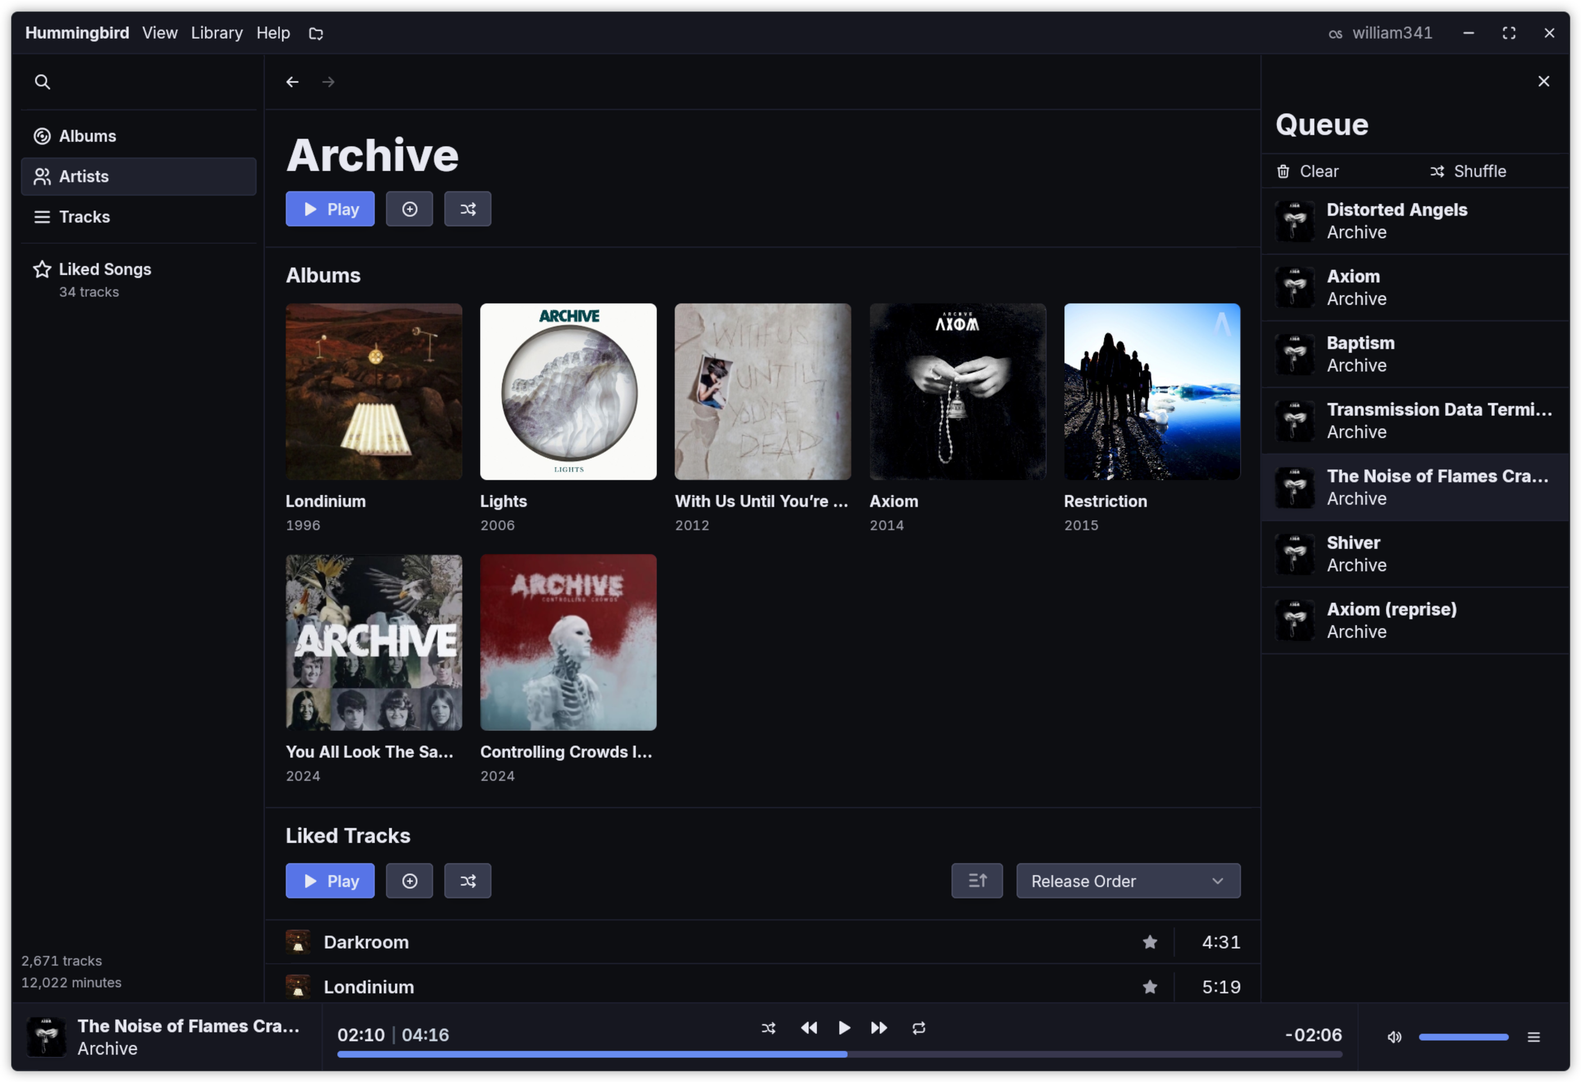The height and width of the screenshot is (1082, 1581).
Task: Click the sort direction toggle near Release Order
Action: (977, 881)
